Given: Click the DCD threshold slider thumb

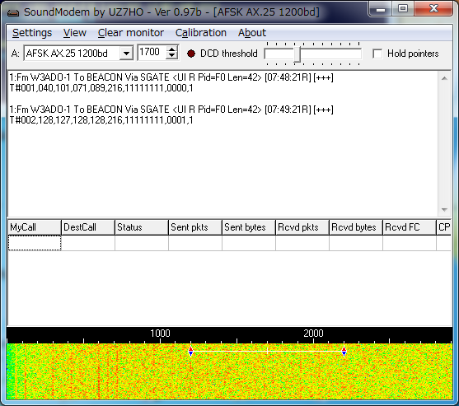Looking at the screenshot, I should pos(297,54).
